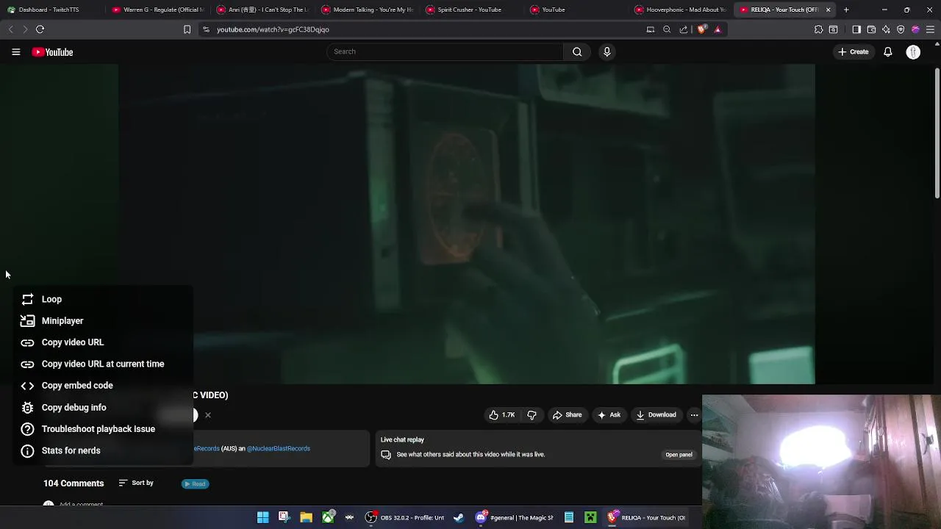The image size is (941, 529).
Task: Open browser extensions puzzle icon
Action: (818, 29)
